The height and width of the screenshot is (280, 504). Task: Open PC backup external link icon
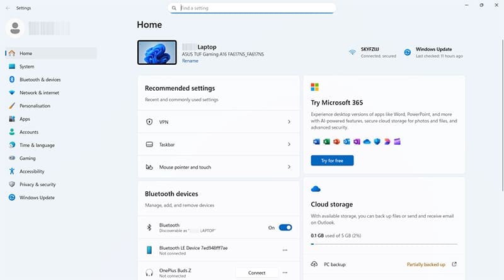click(454, 264)
